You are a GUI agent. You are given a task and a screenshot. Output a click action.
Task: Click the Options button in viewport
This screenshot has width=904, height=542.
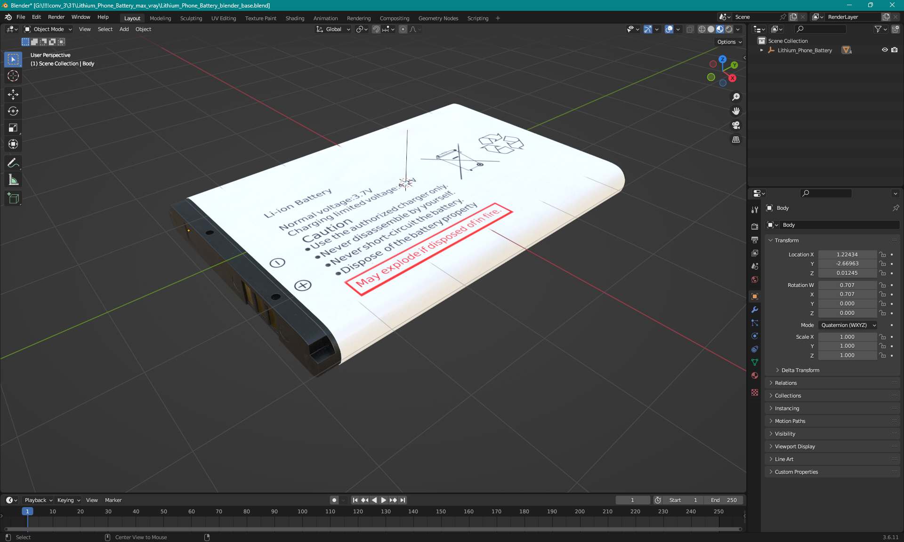click(729, 42)
